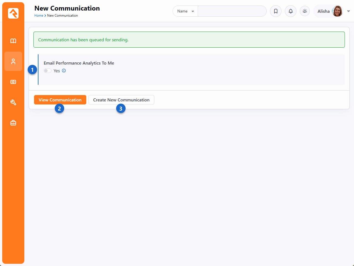The height and width of the screenshot is (266, 354).
Task: Click the Create New Communication button
Action: (121, 100)
